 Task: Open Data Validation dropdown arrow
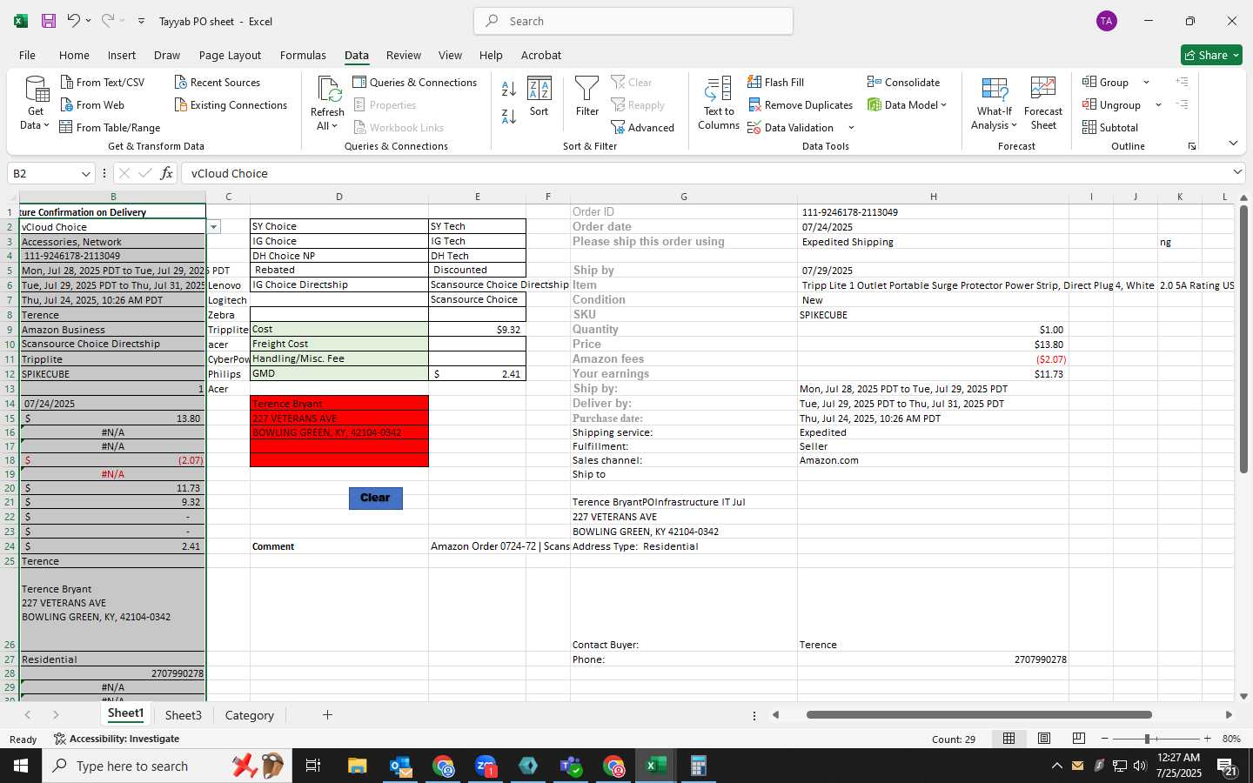851,127
